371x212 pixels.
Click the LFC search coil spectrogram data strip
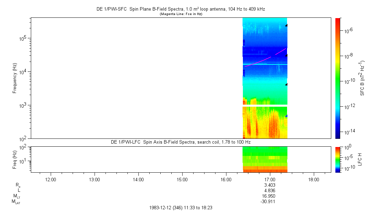click(264, 159)
